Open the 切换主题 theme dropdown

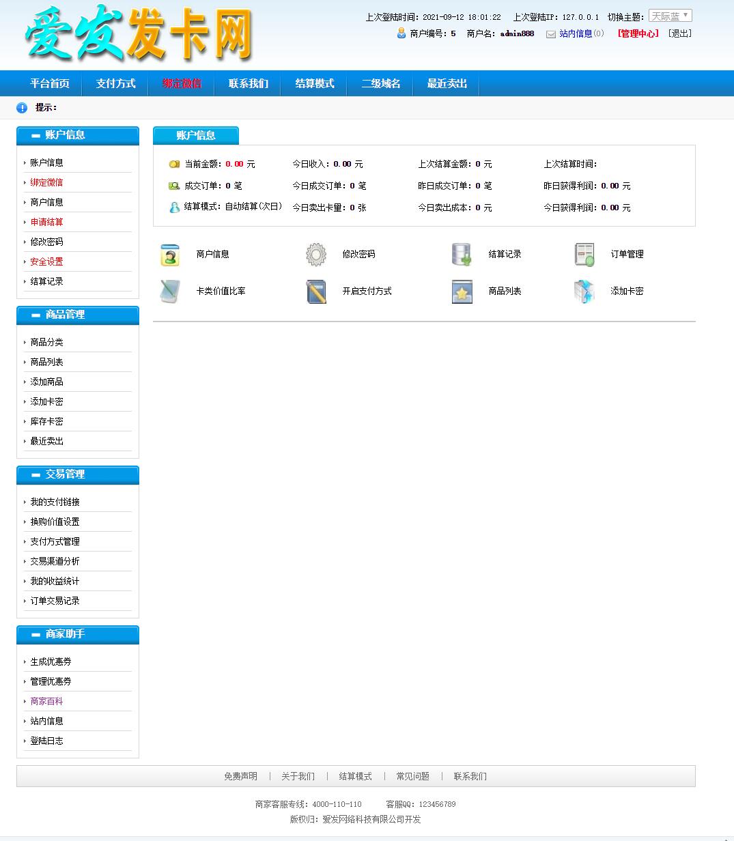click(x=670, y=16)
